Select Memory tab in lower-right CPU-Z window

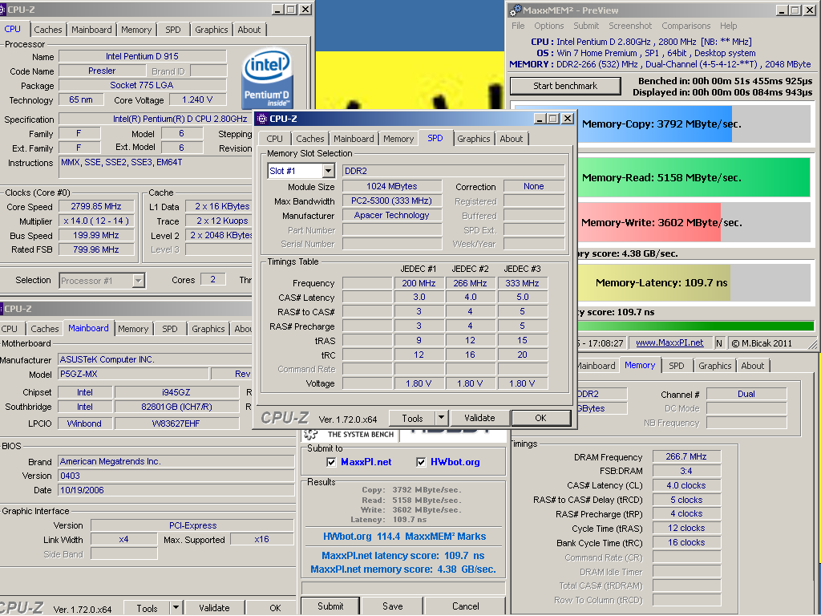coord(640,366)
